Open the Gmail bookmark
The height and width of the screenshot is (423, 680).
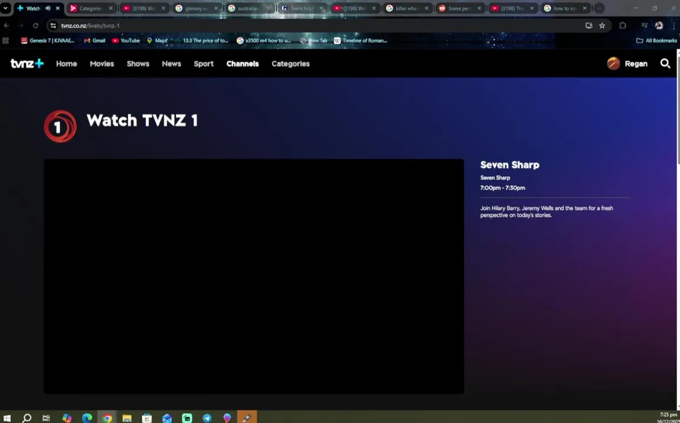click(95, 41)
